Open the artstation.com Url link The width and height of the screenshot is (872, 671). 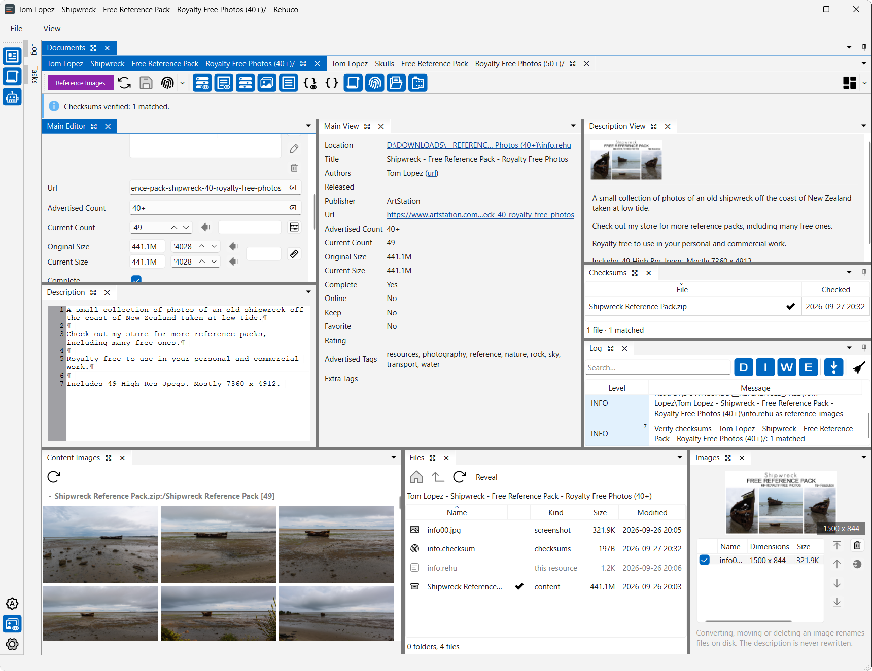pyautogui.click(x=480, y=215)
